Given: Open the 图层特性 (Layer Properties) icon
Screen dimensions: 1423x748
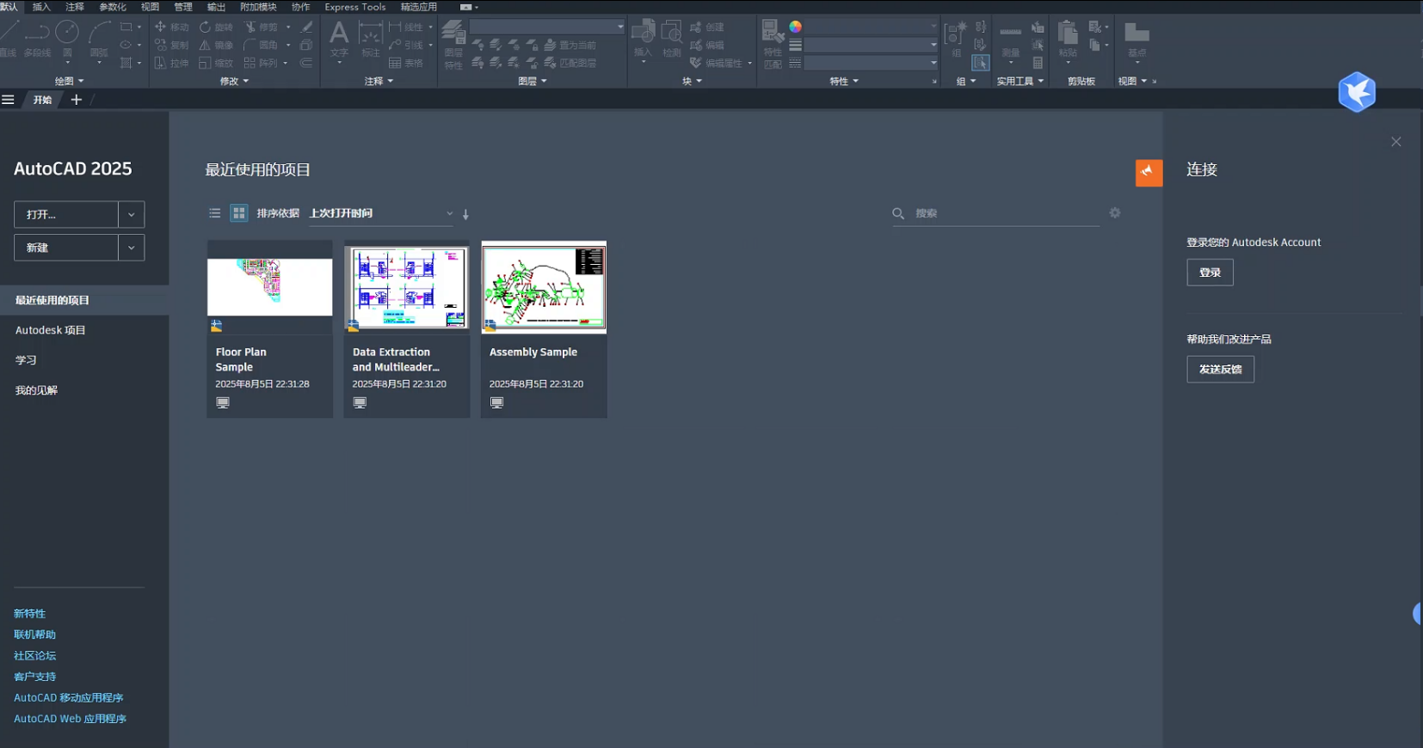Looking at the screenshot, I should (x=453, y=38).
